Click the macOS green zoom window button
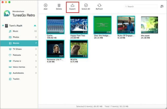 coord(9,2)
